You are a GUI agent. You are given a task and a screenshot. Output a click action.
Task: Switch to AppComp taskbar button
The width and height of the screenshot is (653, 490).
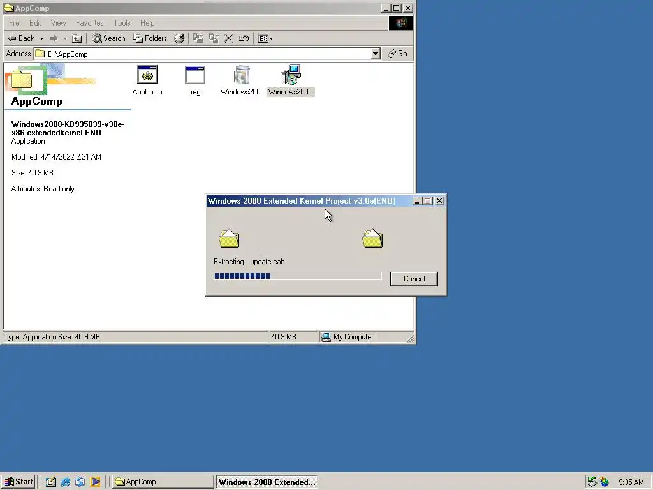click(x=163, y=482)
